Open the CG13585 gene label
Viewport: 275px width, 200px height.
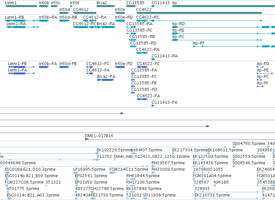(x=135, y=3)
